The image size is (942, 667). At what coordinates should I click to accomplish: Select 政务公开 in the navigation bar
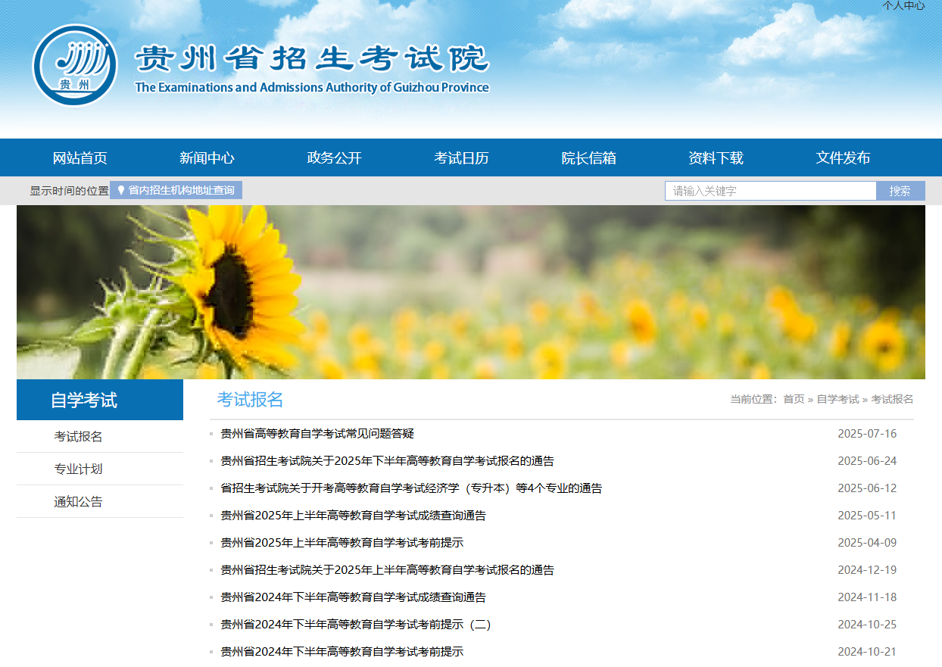point(334,158)
